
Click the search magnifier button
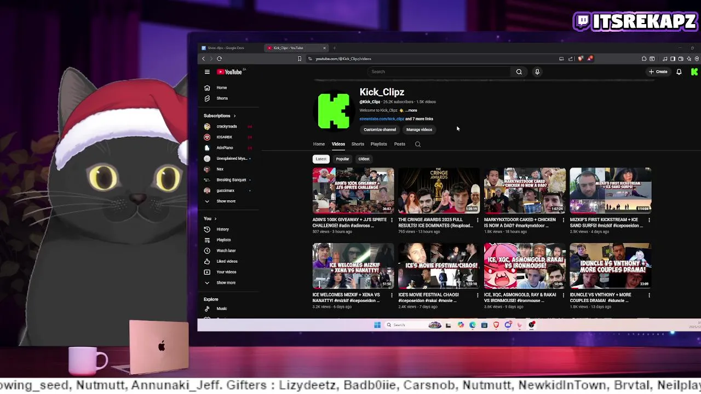519,72
